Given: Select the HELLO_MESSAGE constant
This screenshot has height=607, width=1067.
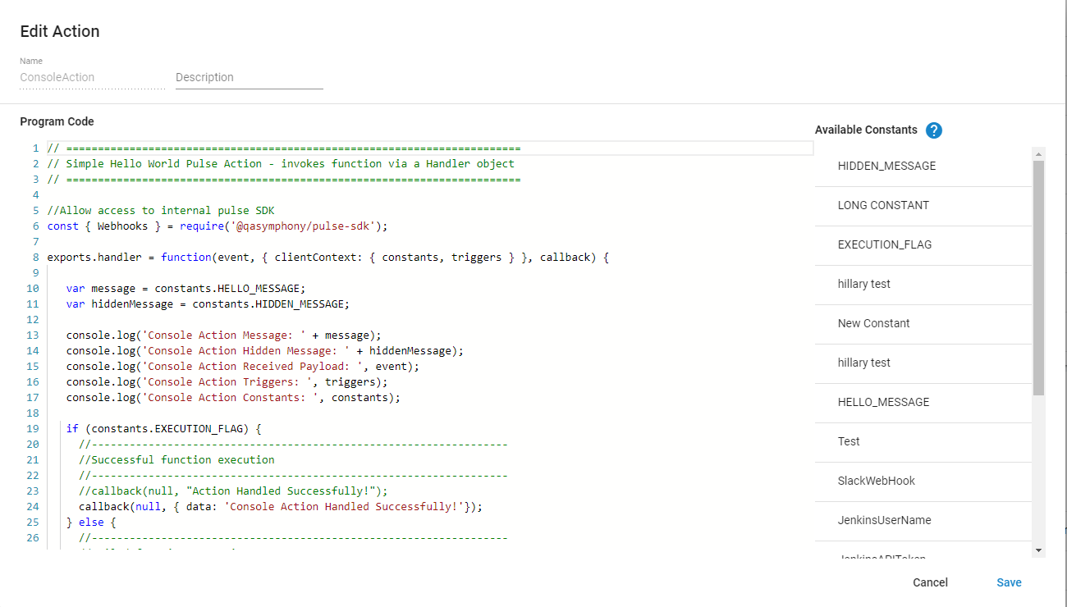Looking at the screenshot, I should click(x=883, y=402).
